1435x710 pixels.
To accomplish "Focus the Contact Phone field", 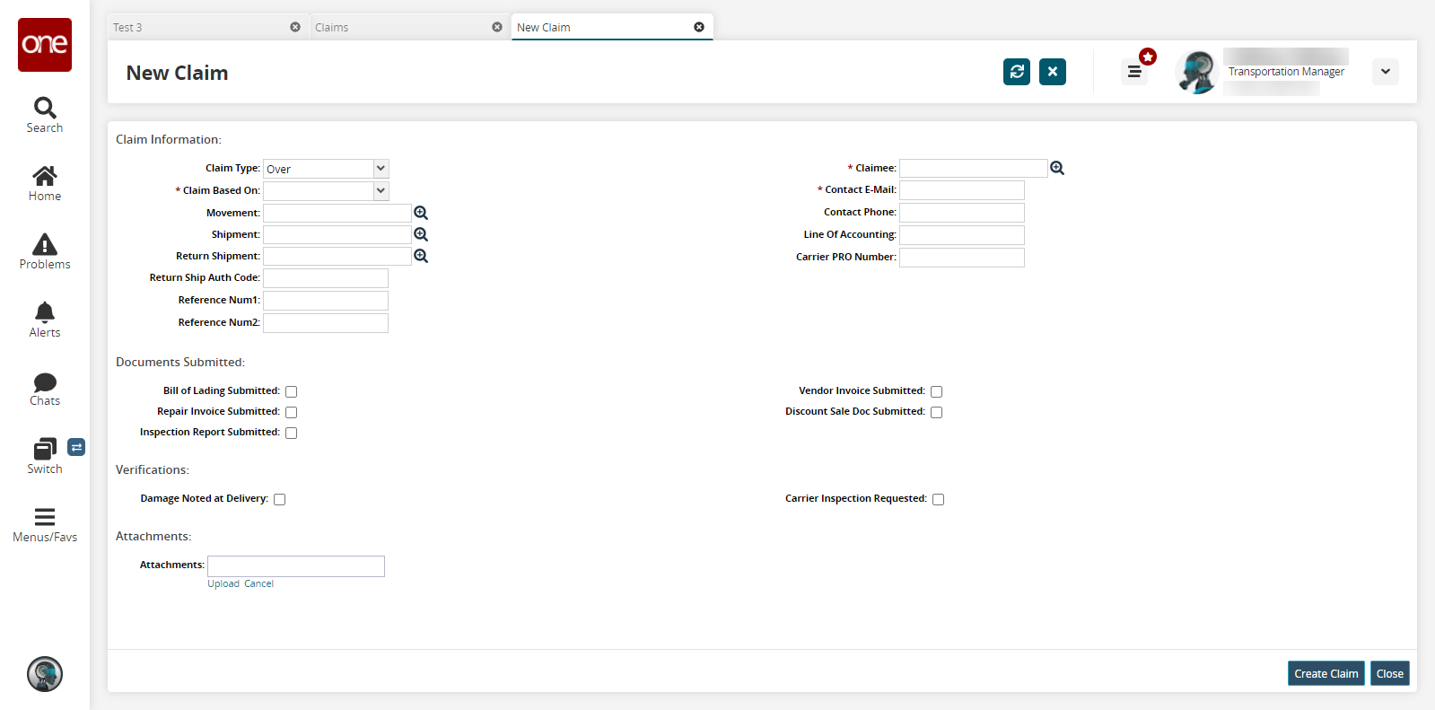I will click(962, 213).
